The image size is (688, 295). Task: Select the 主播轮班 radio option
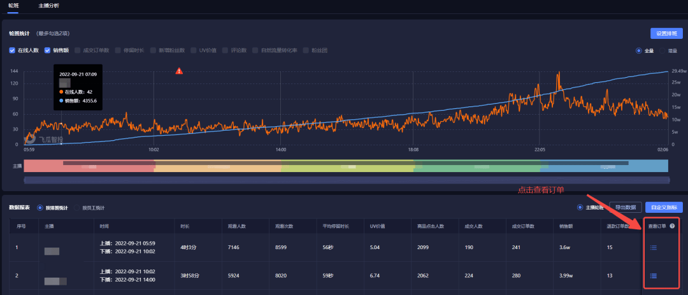(580, 208)
